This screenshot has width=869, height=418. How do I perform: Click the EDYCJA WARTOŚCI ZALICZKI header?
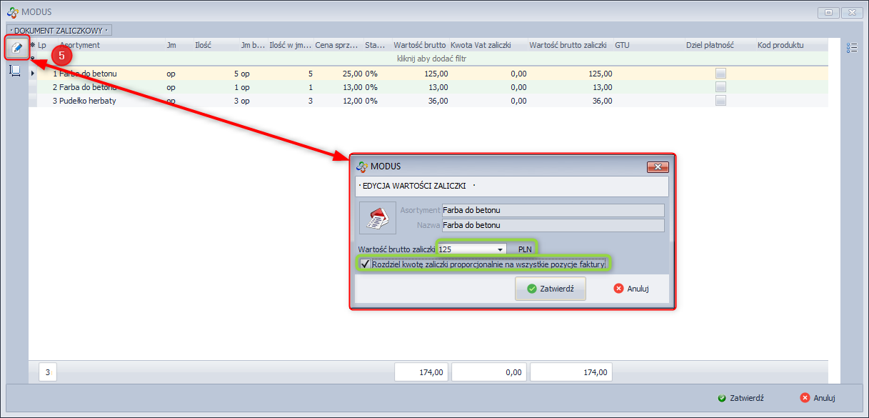(414, 186)
